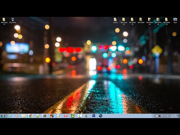Click the dark blue round taskbar icon
The width and height of the screenshot is (180, 135).
click(x=100, y=116)
